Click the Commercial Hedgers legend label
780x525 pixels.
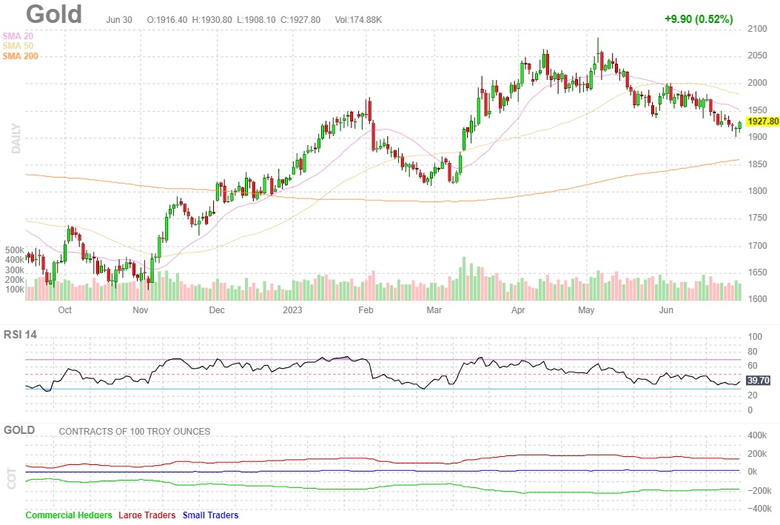(69, 515)
